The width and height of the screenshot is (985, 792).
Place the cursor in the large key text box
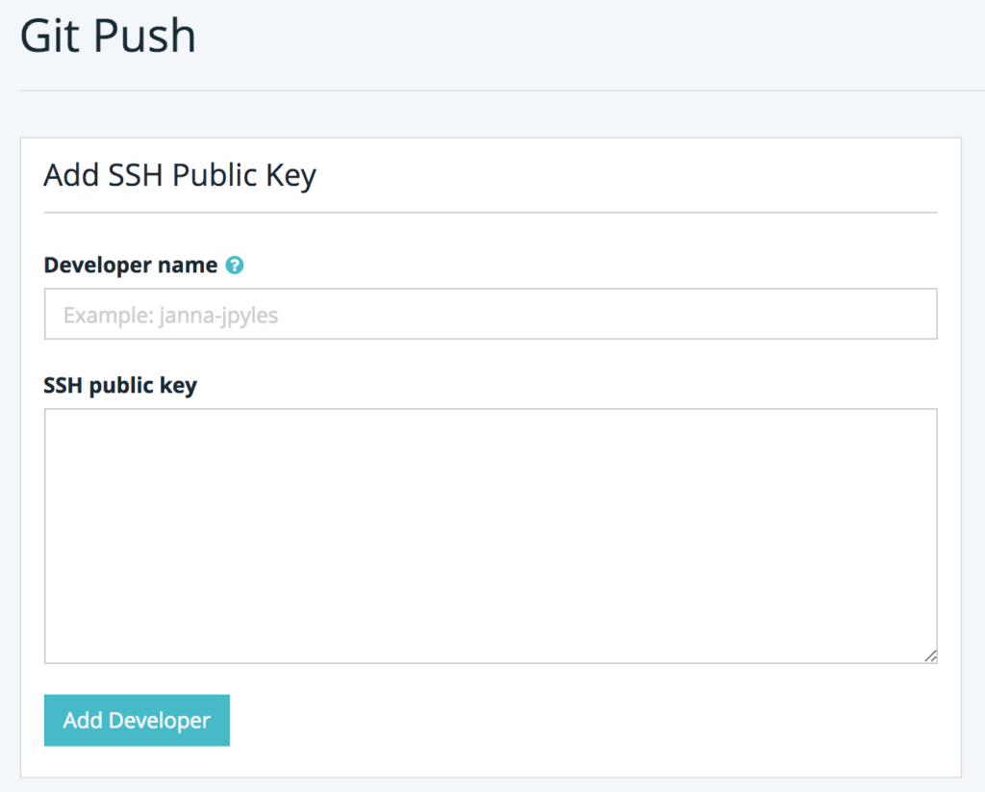coord(491,535)
